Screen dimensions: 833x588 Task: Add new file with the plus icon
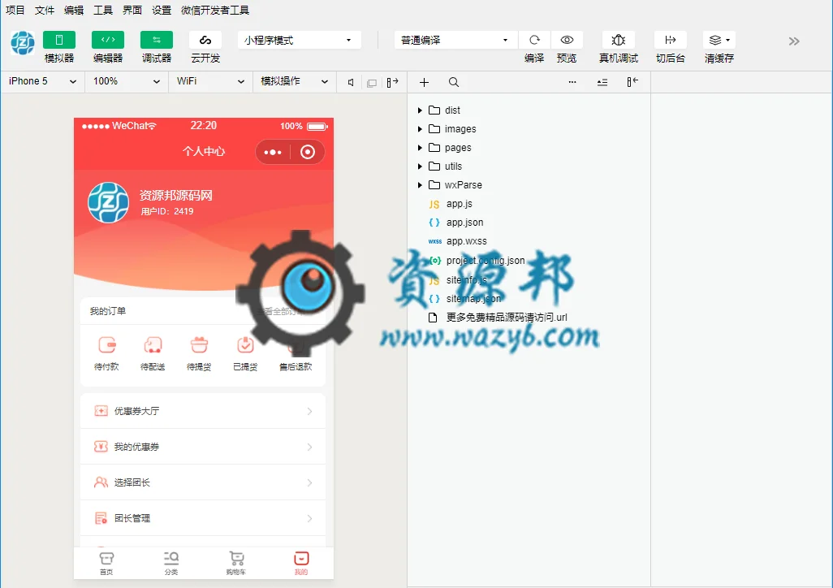pyautogui.click(x=424, y=82)
